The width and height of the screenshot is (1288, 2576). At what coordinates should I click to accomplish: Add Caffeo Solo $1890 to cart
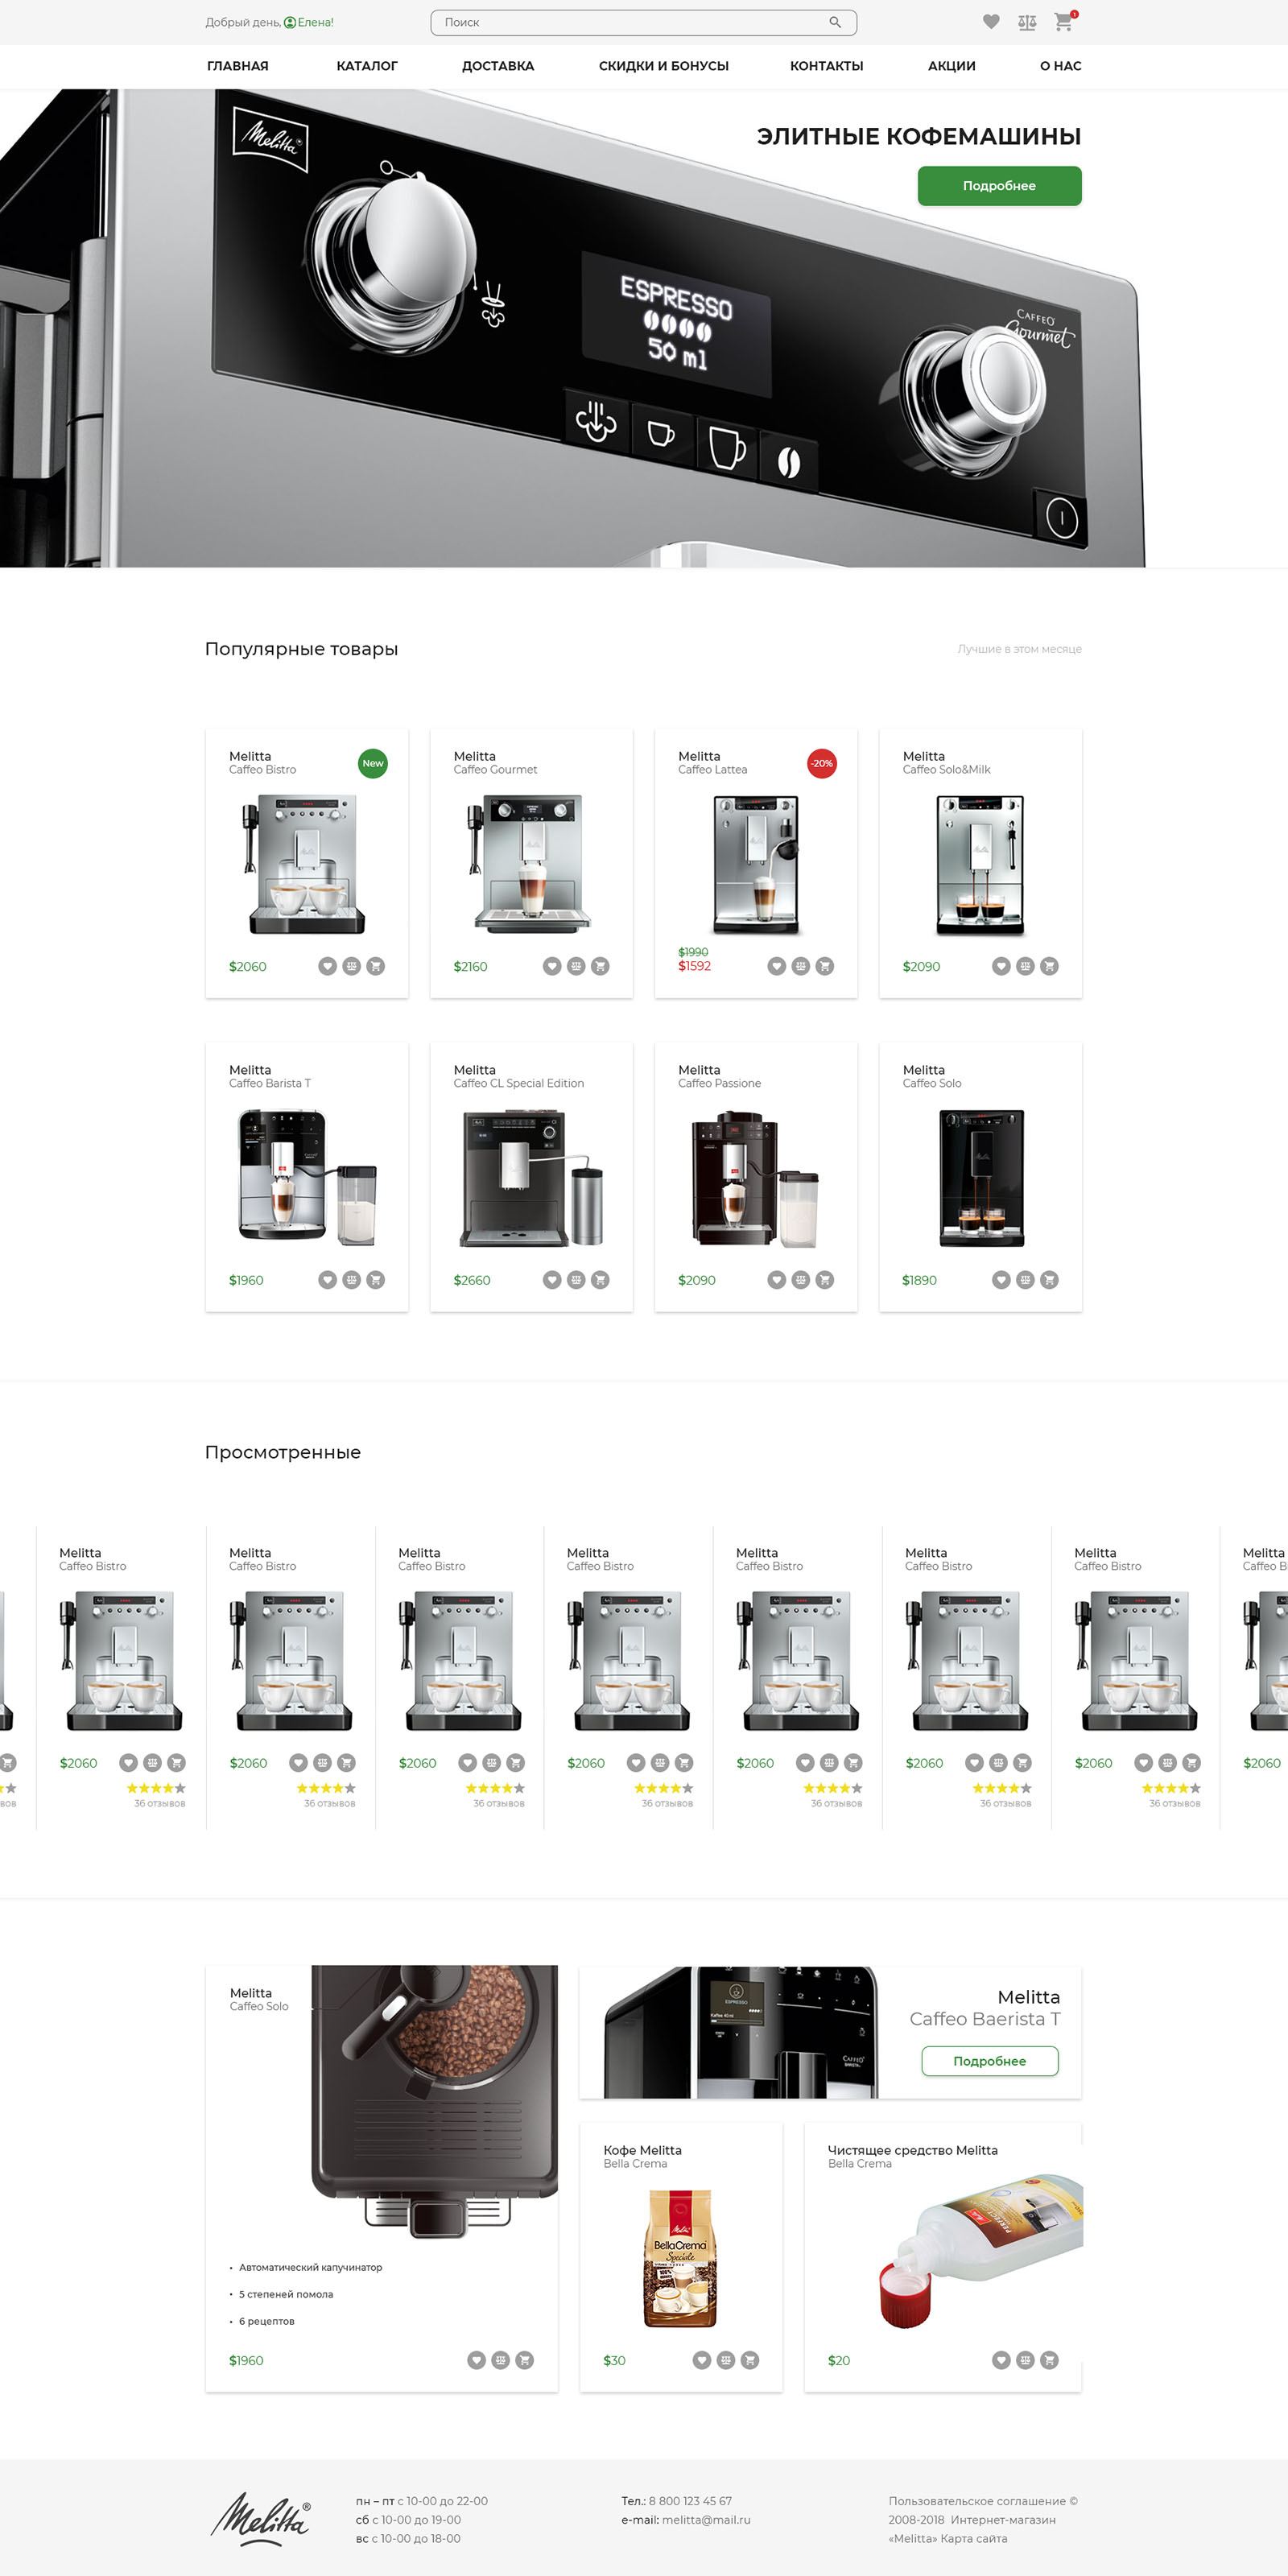[x=1049, y=1280]
